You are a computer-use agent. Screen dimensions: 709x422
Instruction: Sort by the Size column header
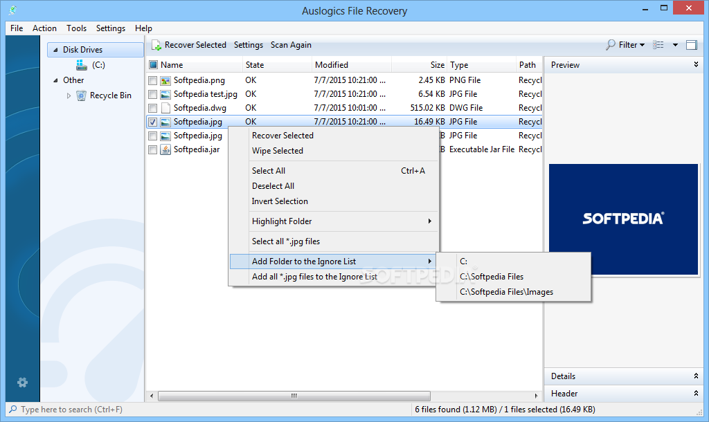tap(419, 65)
